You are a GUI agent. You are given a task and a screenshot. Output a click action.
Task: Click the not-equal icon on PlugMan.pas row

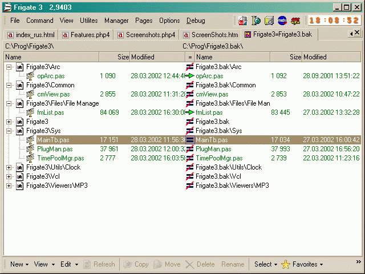190,149
